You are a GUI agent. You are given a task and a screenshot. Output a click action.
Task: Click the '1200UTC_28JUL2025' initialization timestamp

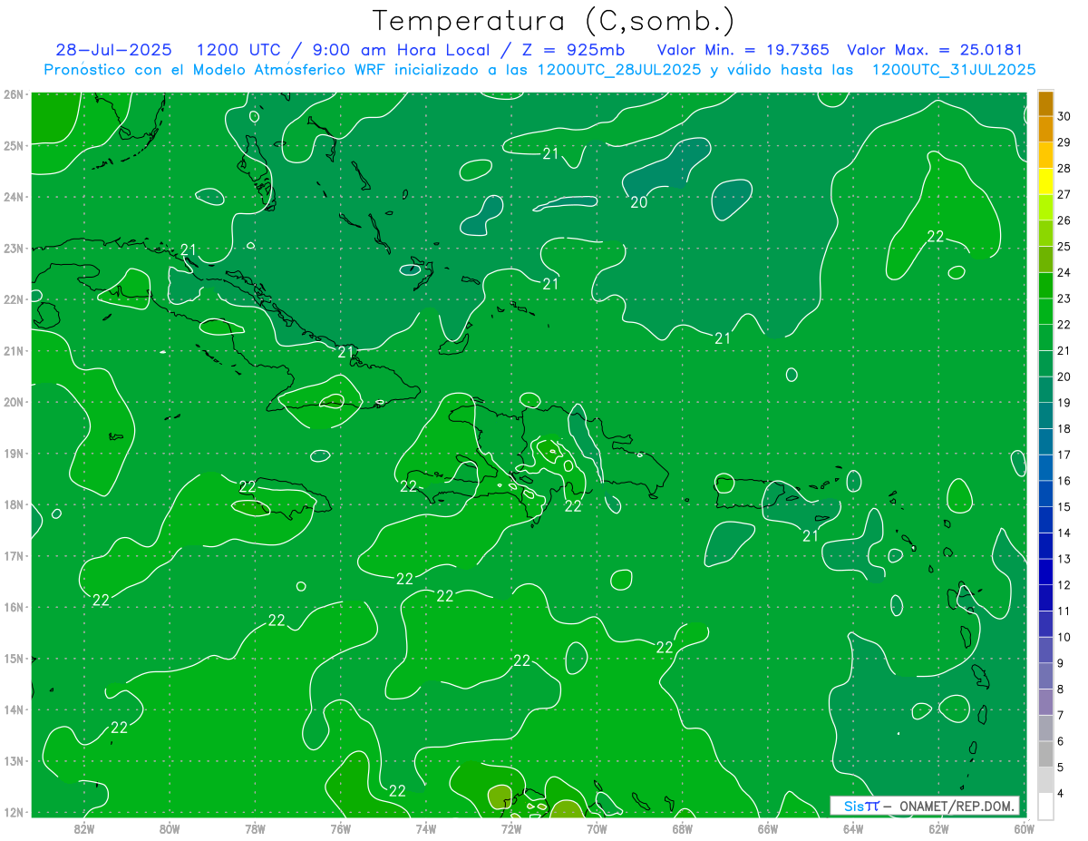[618, 69]
